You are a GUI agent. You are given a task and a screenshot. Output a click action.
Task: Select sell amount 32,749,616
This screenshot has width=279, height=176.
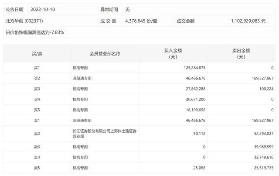pos(264,157)
